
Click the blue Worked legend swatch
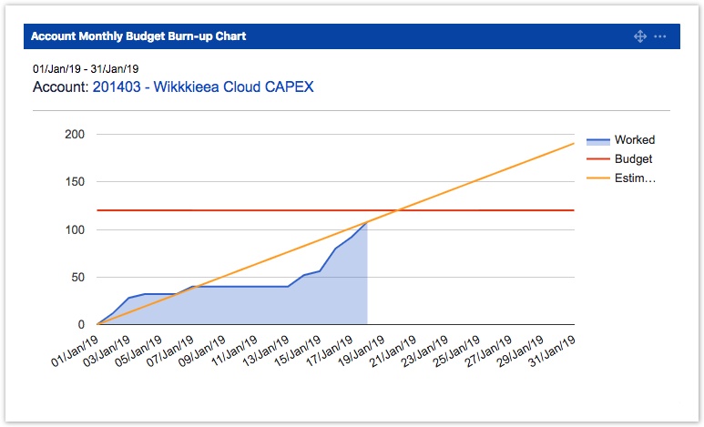tap(597, 140)
